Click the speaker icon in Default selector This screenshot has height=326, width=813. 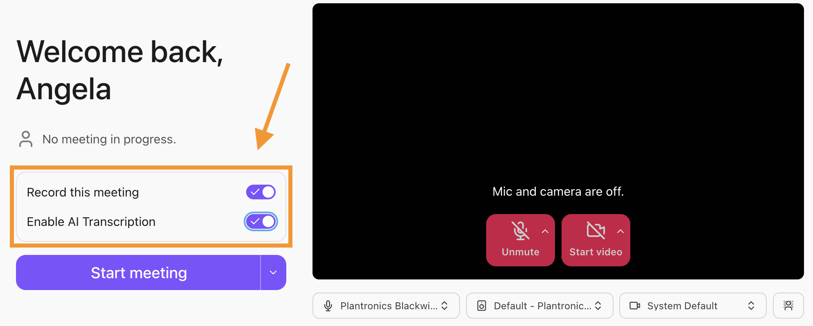point(482,306)
